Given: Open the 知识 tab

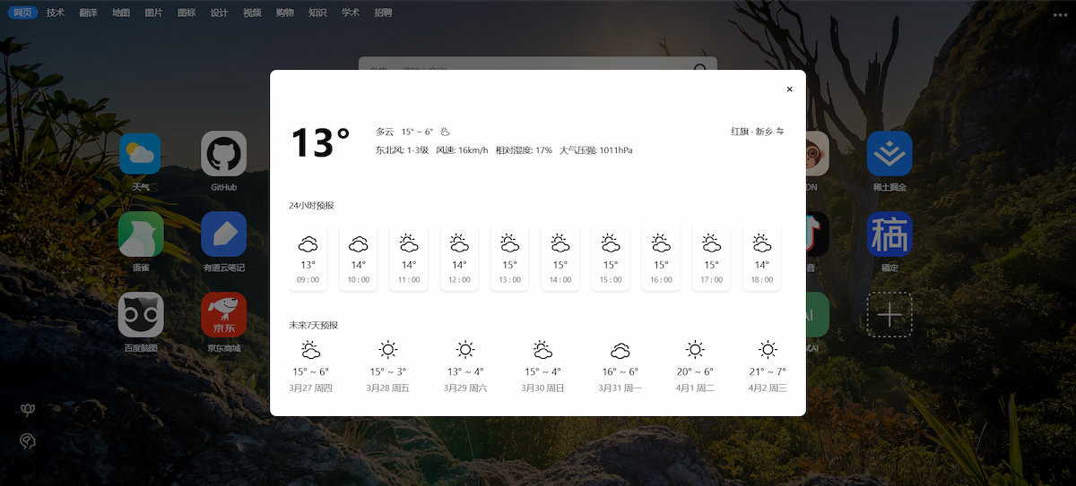Looking at the screenshot, I should (317, 13).
